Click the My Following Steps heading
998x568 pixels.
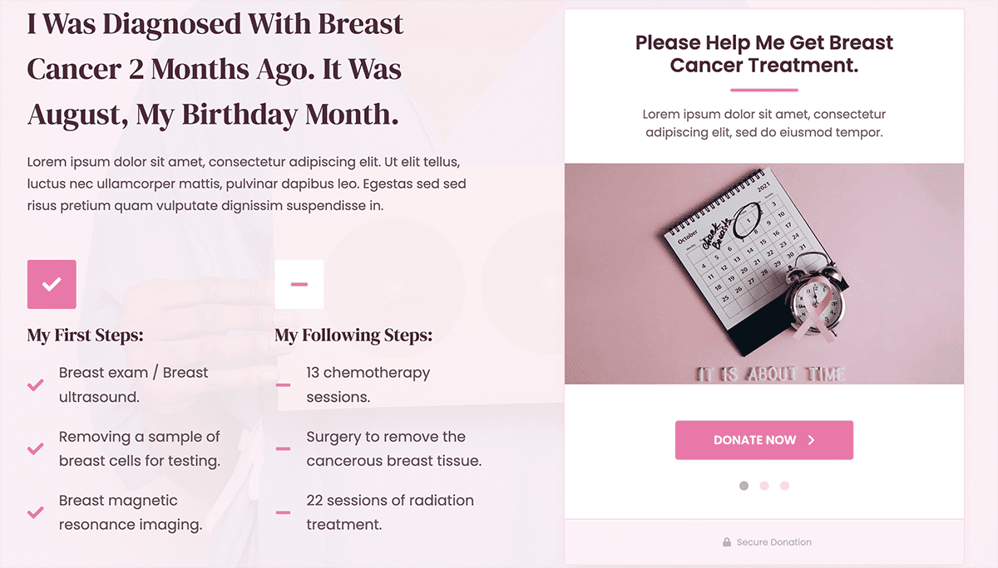(x=353, y=335)
